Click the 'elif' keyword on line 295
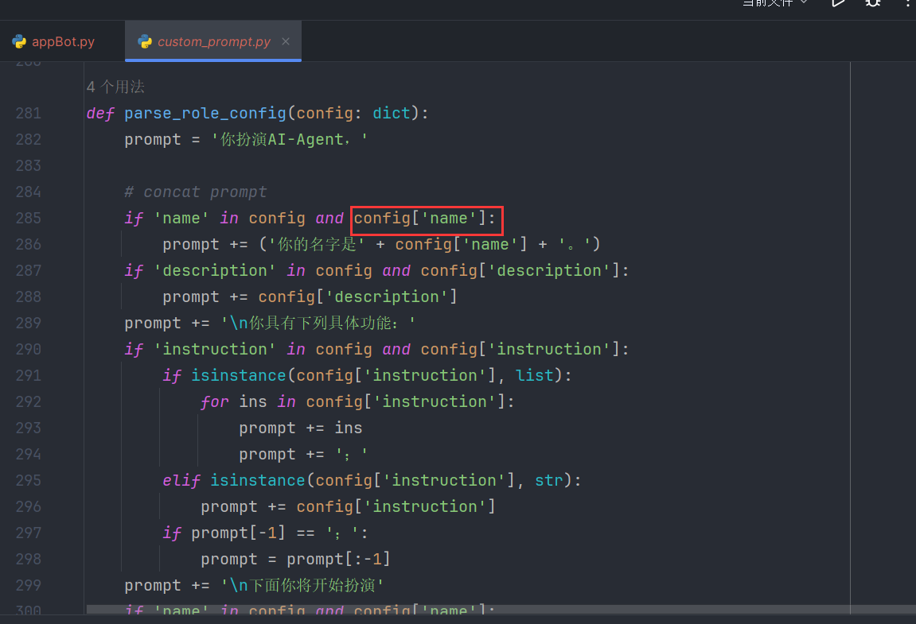This screenshot has height=624, width=916. [x=181, y=480]
